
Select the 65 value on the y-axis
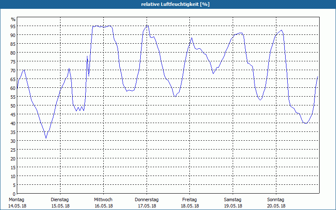point(13,79)
